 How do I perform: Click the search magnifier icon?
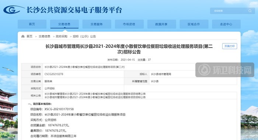(x=250, y=11)
